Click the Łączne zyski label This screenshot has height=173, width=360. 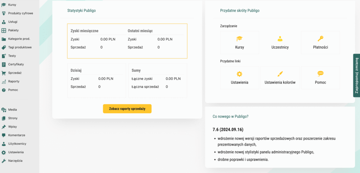[141, 79]
